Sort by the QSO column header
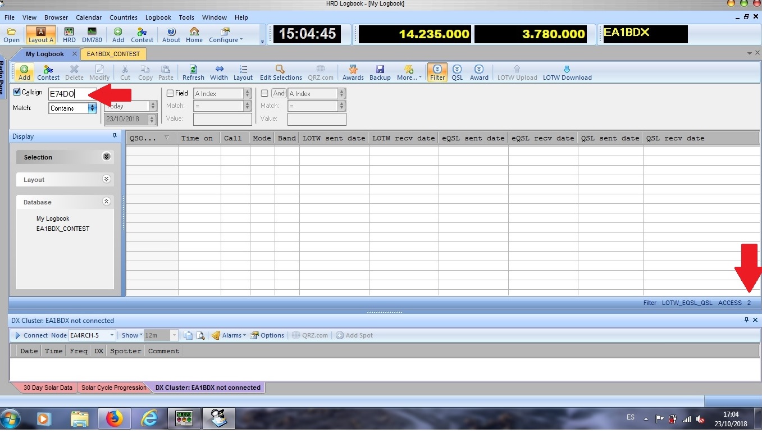The width and height of the screenshot is (762, 433). point(152,138)
